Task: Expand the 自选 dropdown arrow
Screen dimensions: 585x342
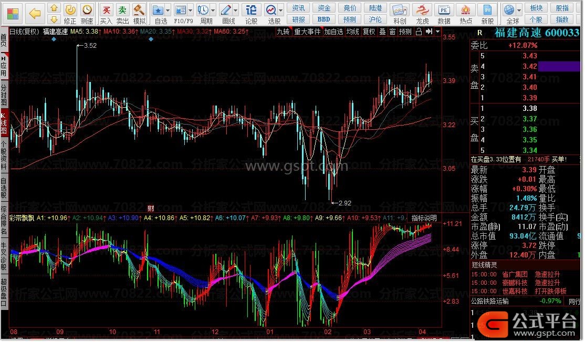Action: click(168, 11)
